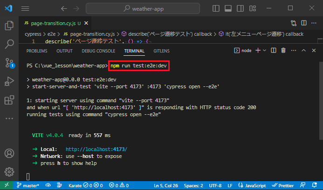Create a new terminal with plus

258,51
